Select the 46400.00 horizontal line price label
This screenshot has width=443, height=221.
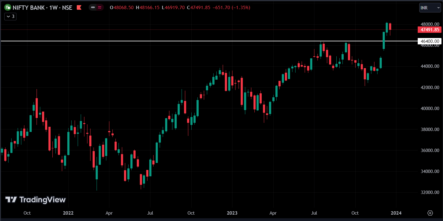430,41
